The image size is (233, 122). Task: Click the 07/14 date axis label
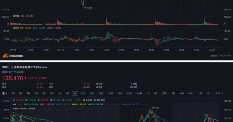(x=61, y=50)
